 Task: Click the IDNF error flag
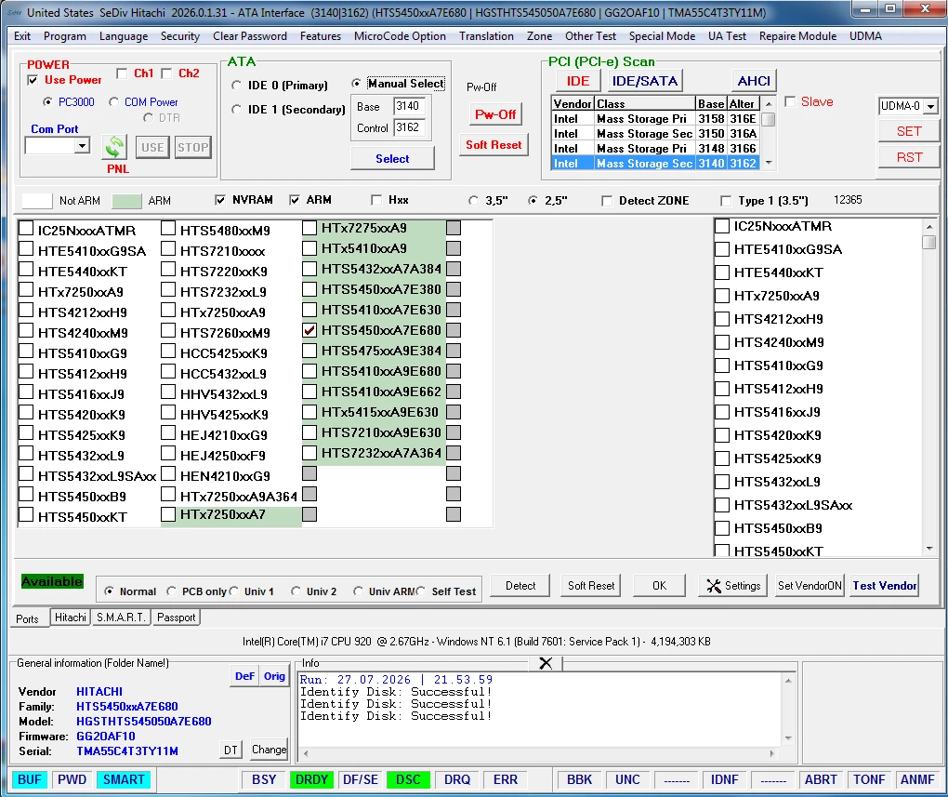pos(724,779)
